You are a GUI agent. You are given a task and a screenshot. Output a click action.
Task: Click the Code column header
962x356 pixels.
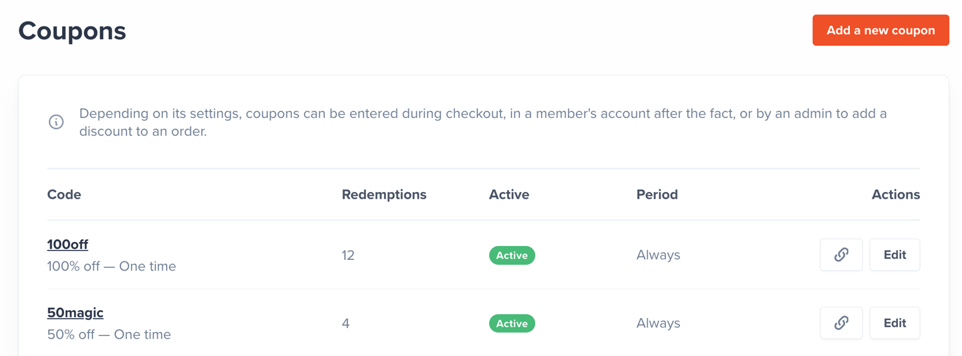click(64, 195)
